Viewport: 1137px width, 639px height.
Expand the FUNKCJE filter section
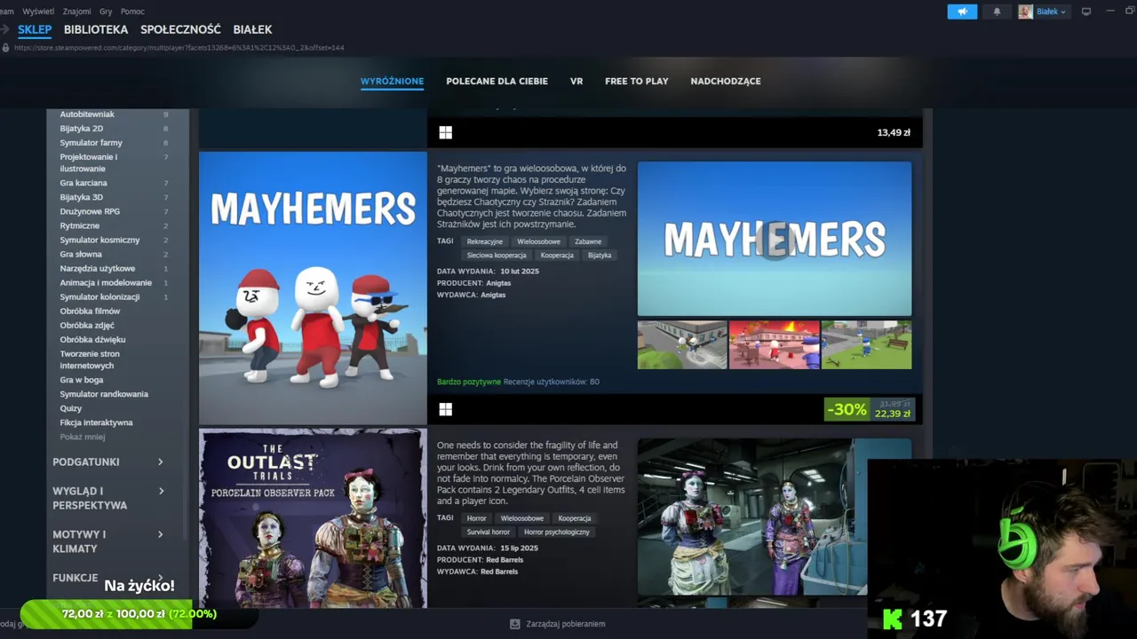pos(108,578)
